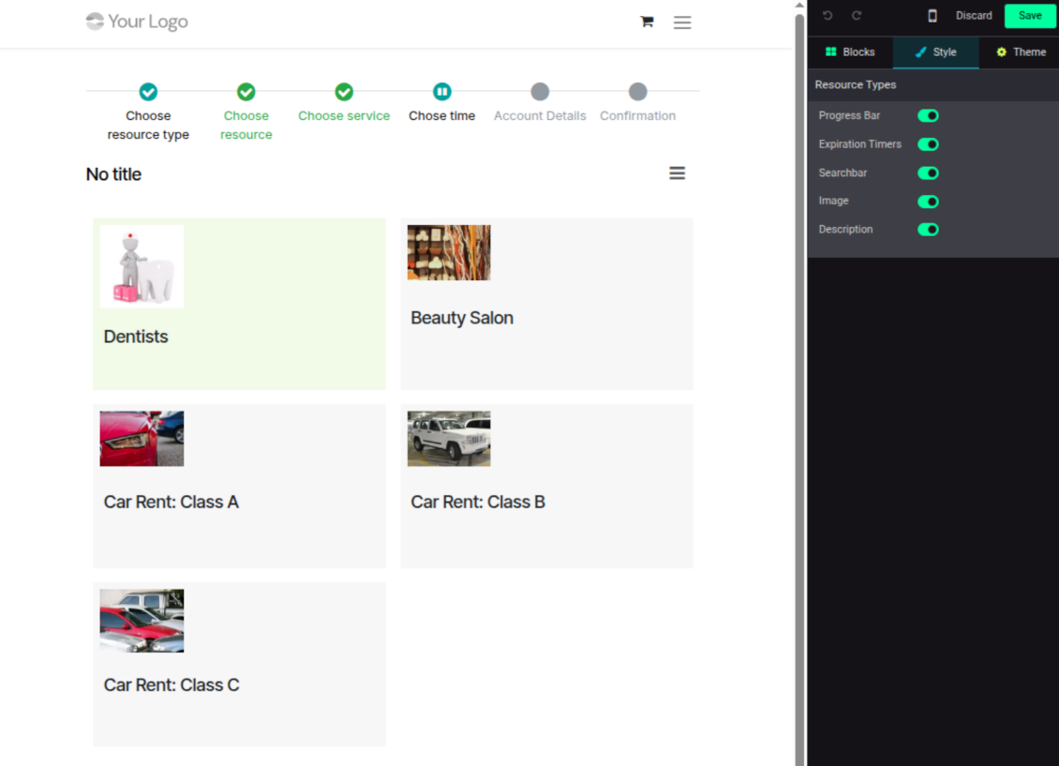1059x766 pixels.
Task: Click the redo arrow icon
Action: coord(857,16)
